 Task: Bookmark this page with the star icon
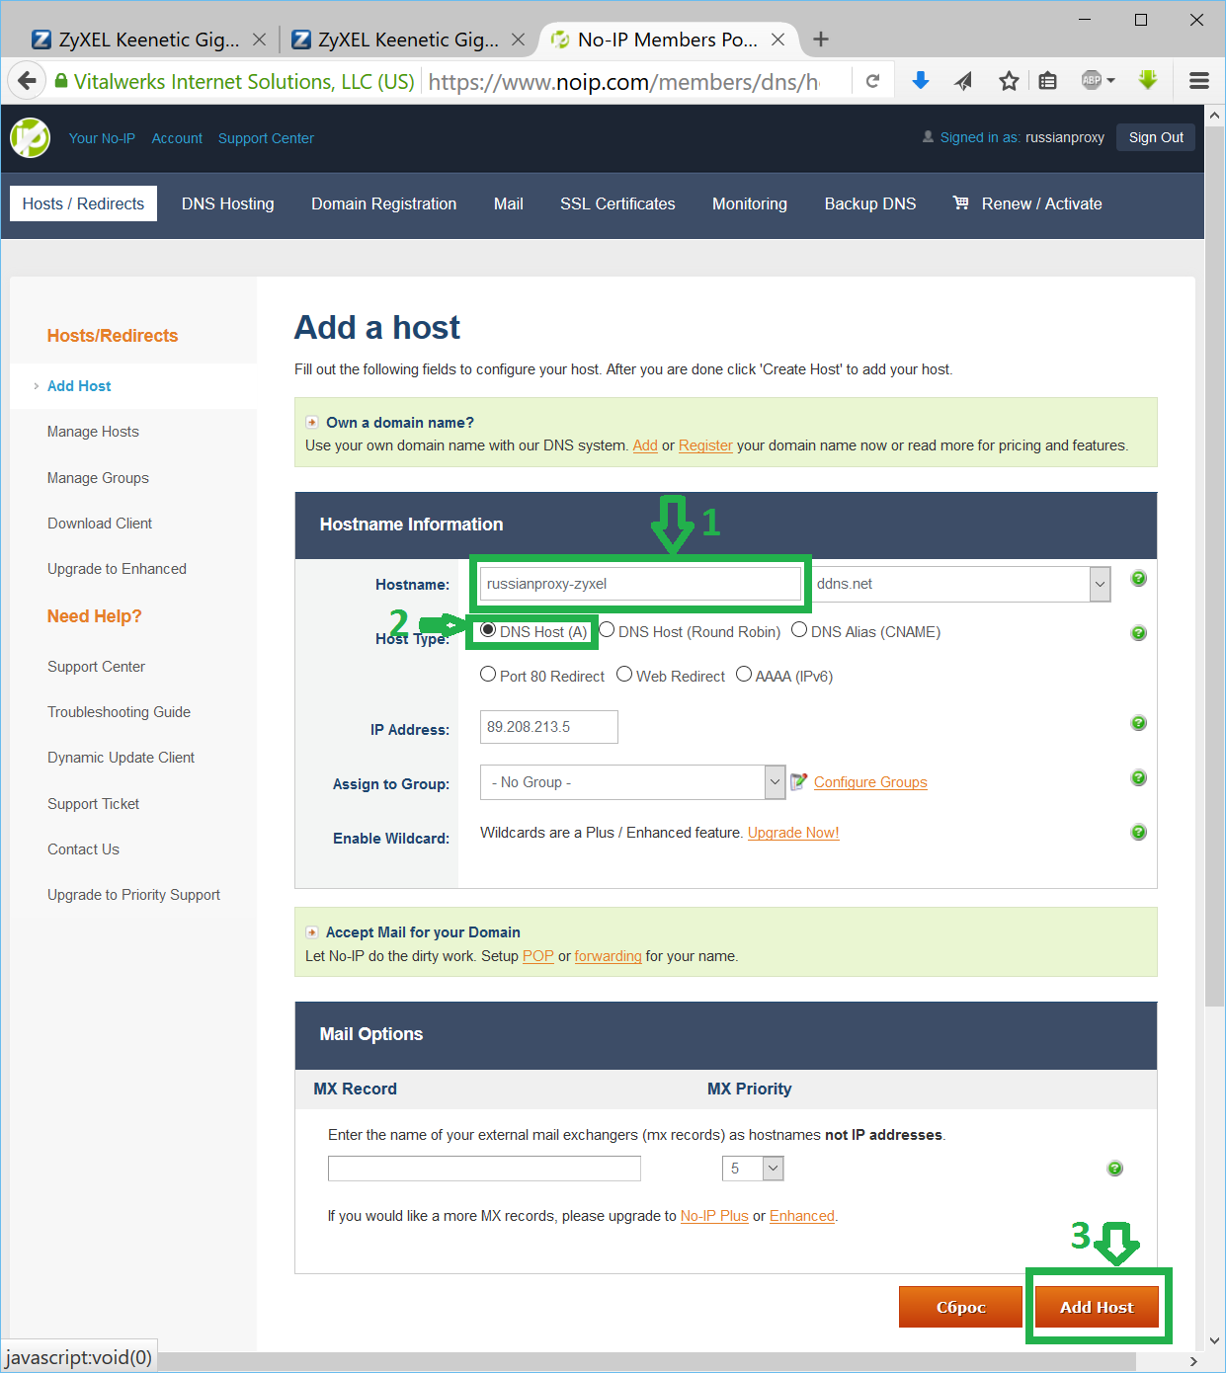click(x=1009, y=81)
